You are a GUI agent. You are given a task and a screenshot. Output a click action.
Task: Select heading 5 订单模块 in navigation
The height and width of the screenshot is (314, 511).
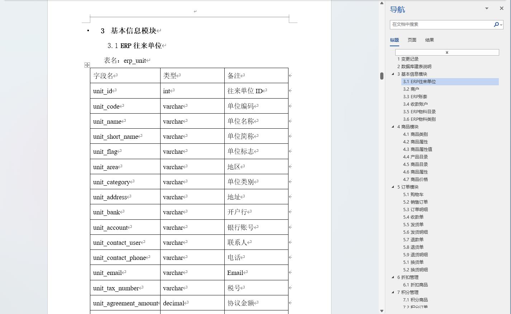[x=408, y=187]
